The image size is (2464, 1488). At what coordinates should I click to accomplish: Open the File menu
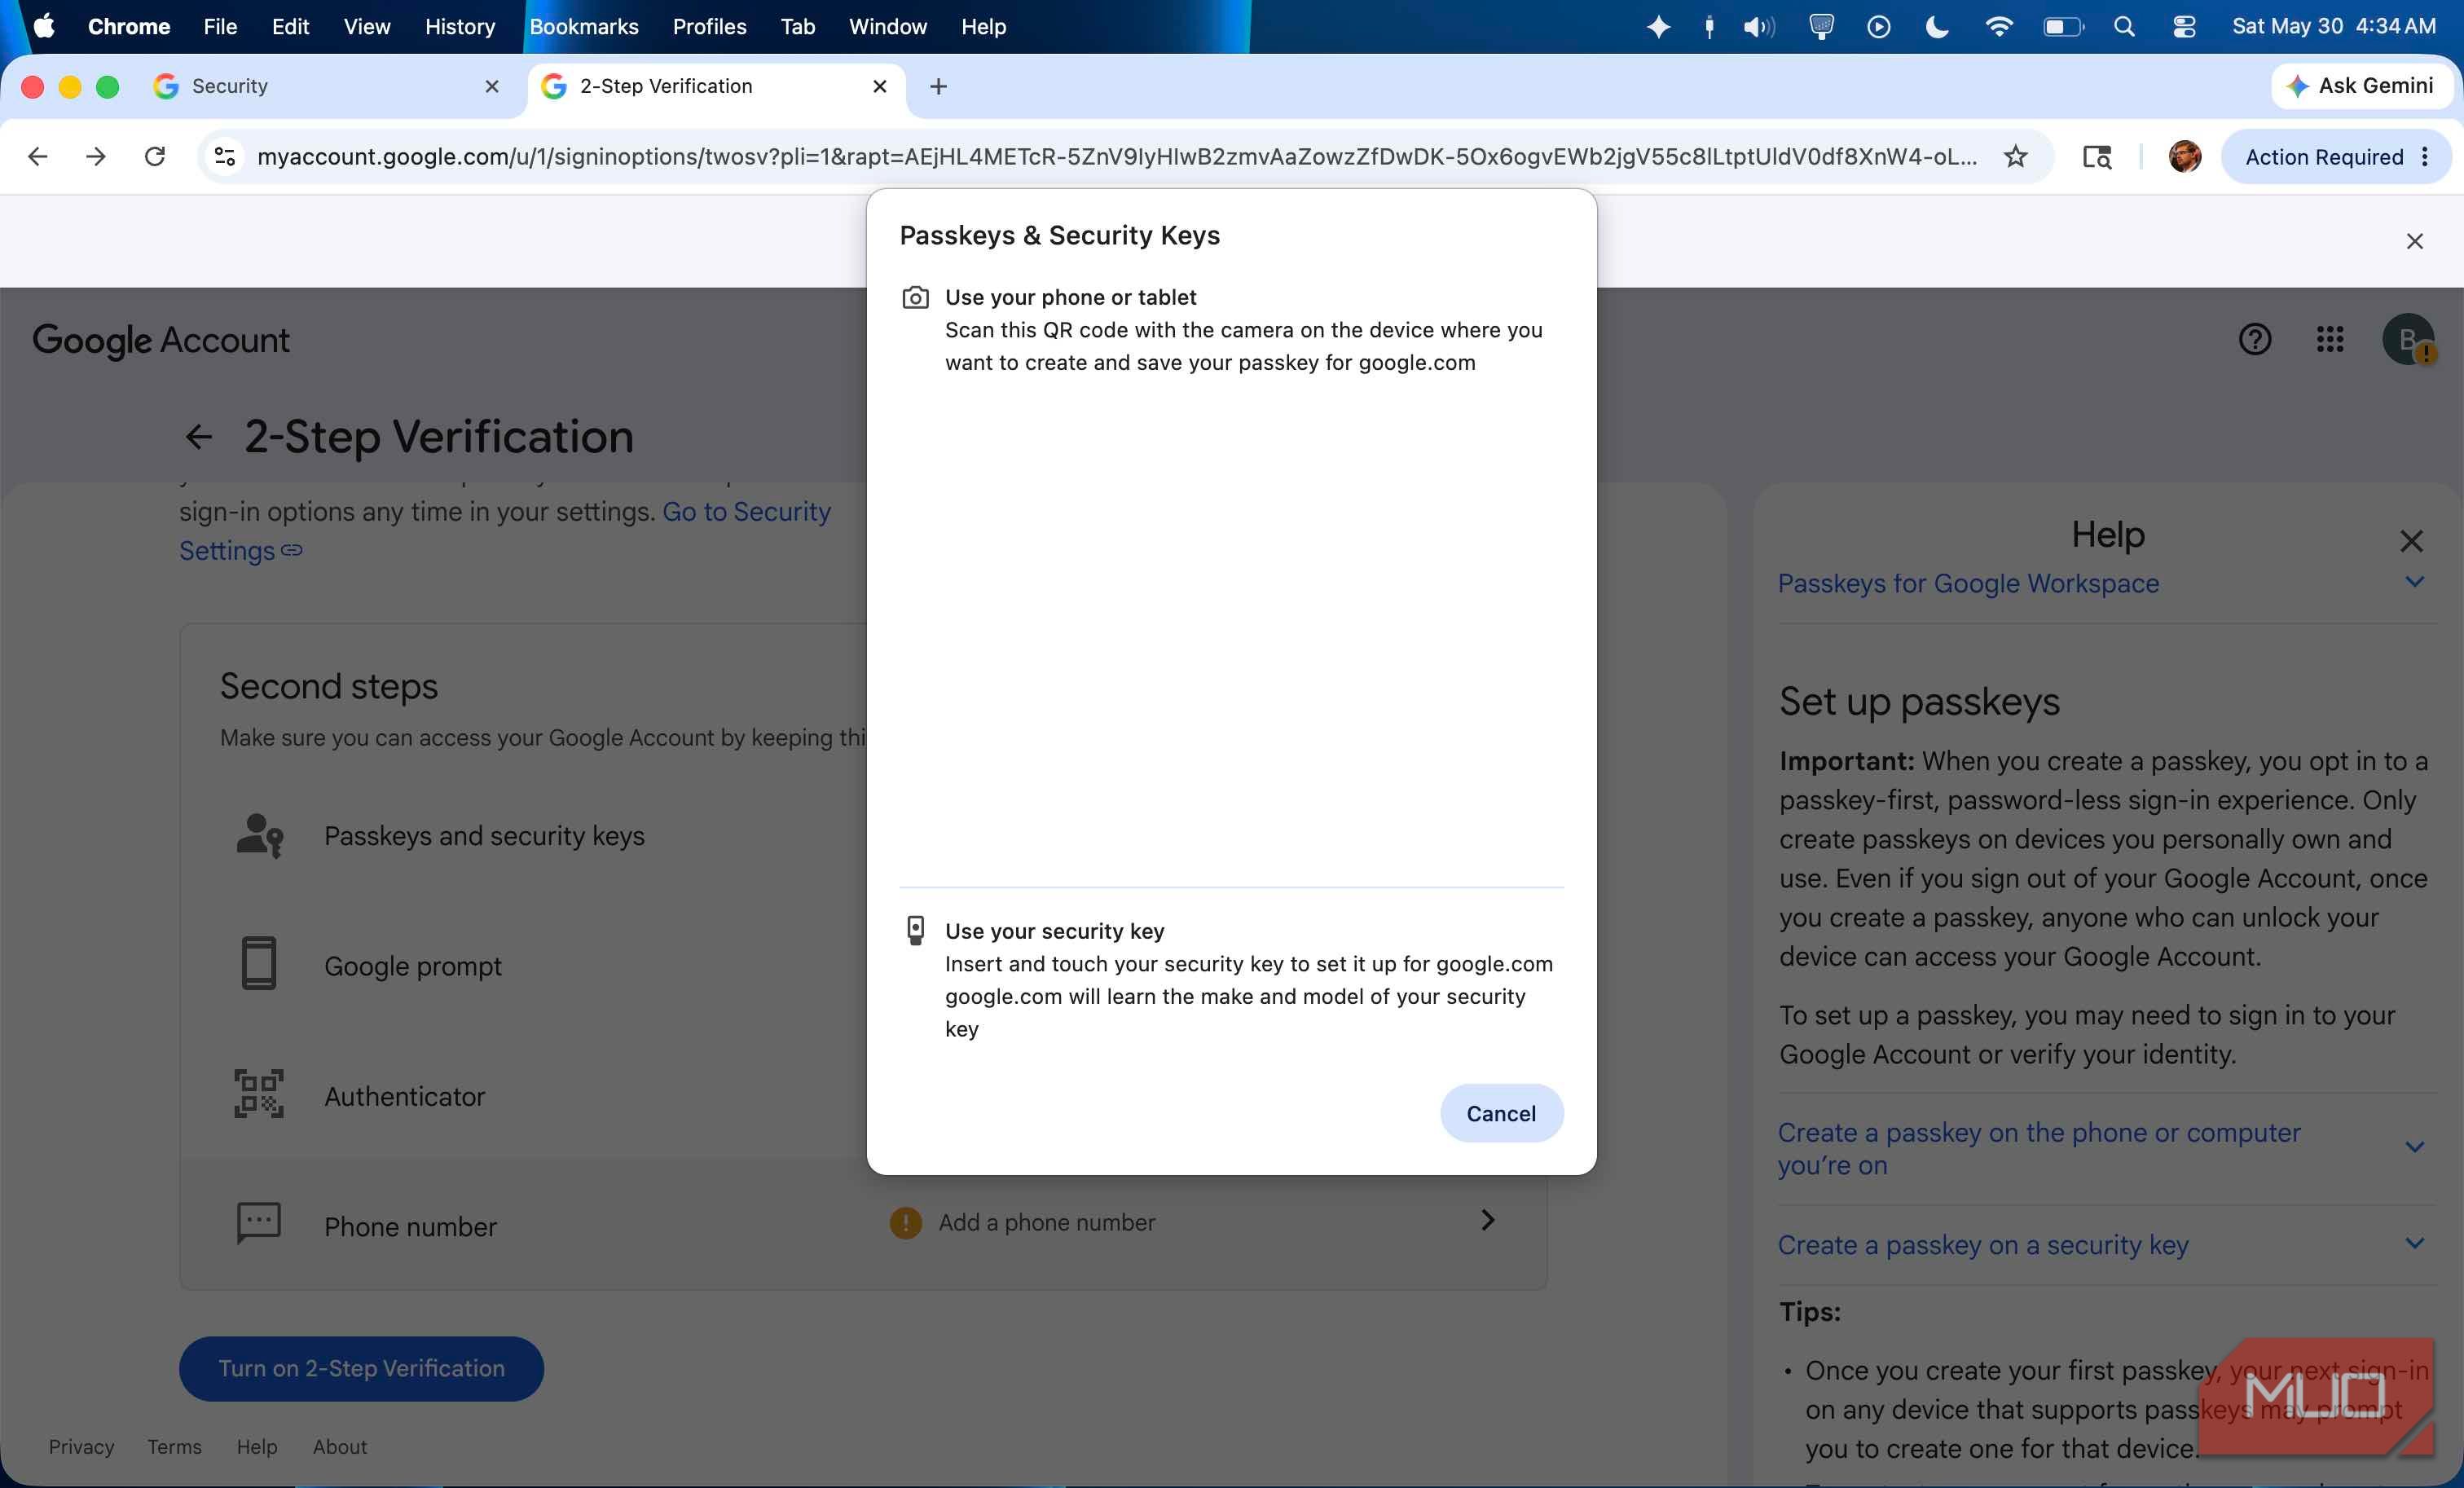tap(220, 27)
